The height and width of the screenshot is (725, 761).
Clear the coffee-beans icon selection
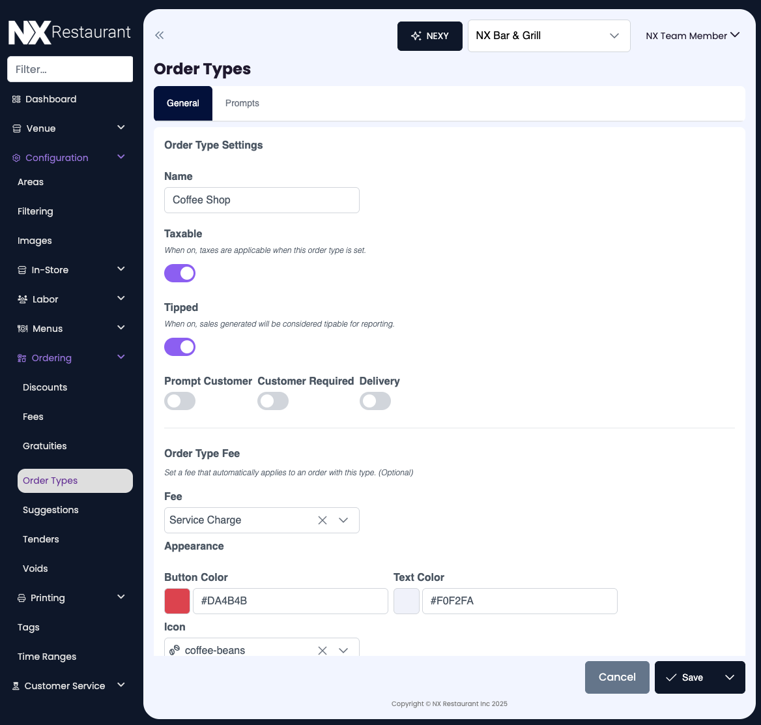pos(323,650)
